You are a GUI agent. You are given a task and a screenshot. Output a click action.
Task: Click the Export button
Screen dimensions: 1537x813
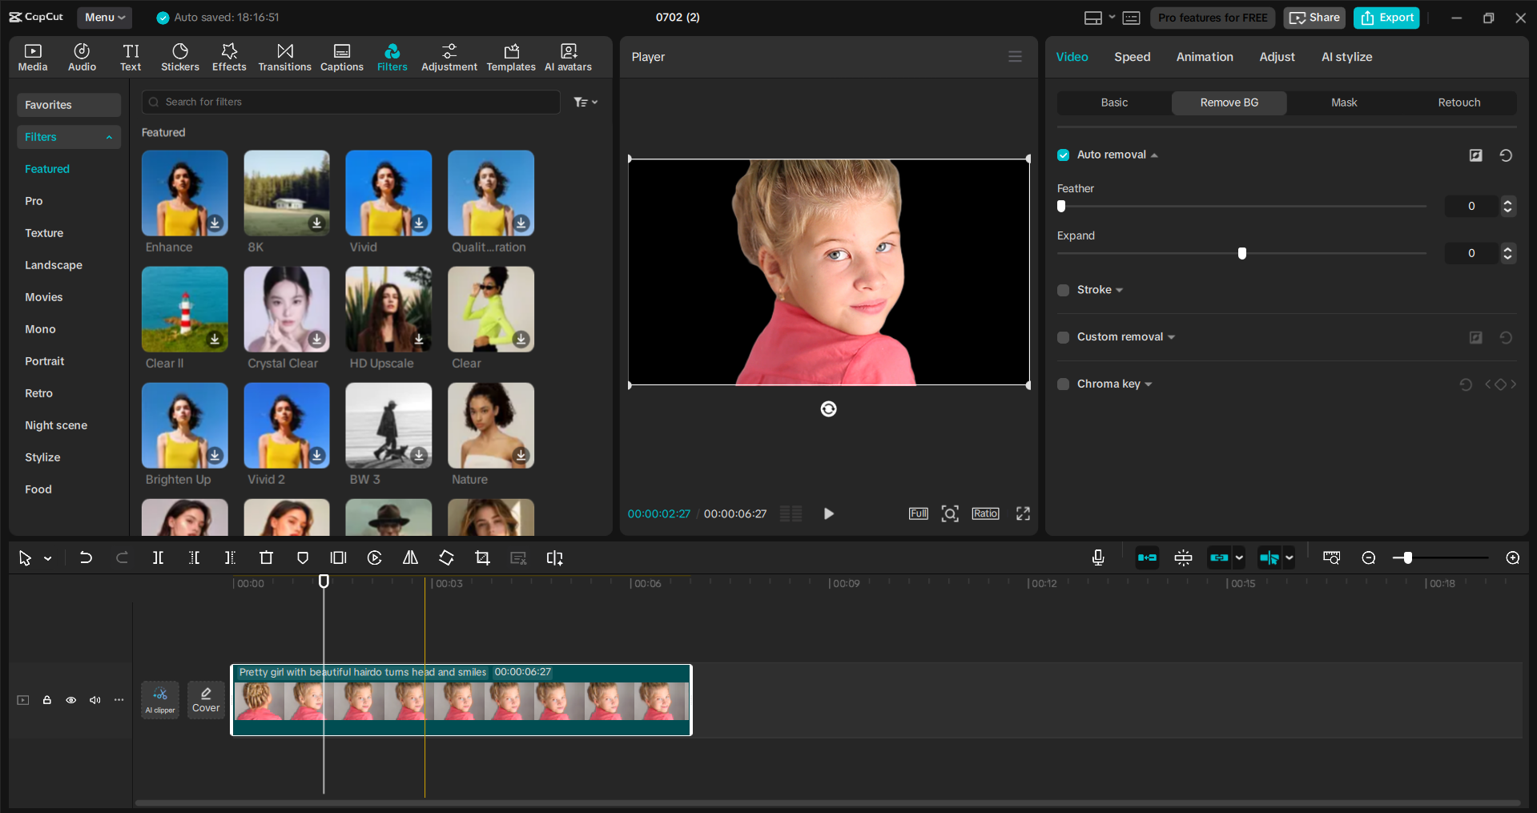[1386, 17]
